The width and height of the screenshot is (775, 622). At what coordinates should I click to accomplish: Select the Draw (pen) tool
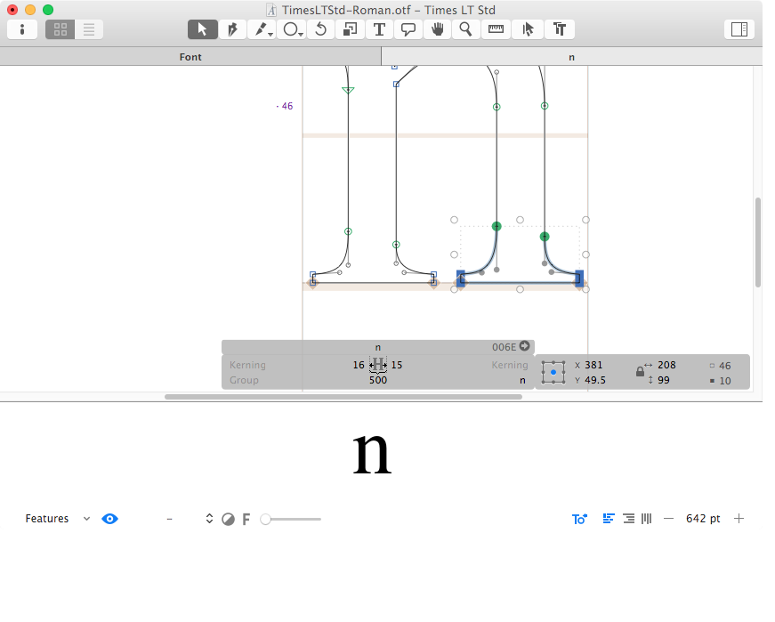point(231,29)
